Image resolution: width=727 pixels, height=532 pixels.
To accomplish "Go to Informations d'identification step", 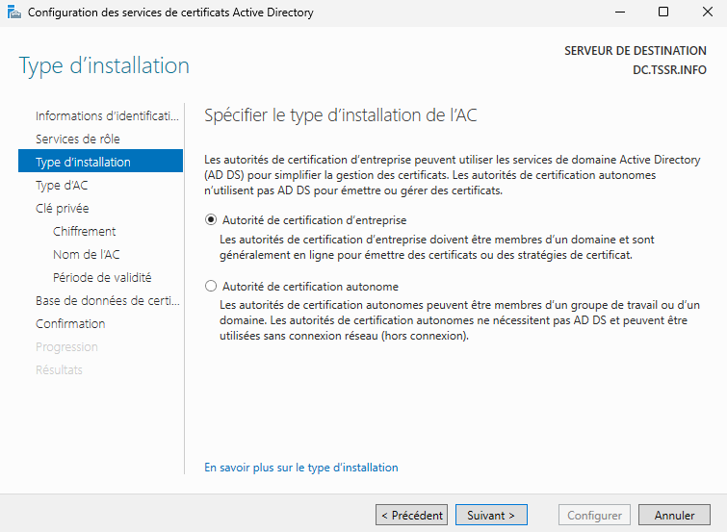I will (107, 115).
